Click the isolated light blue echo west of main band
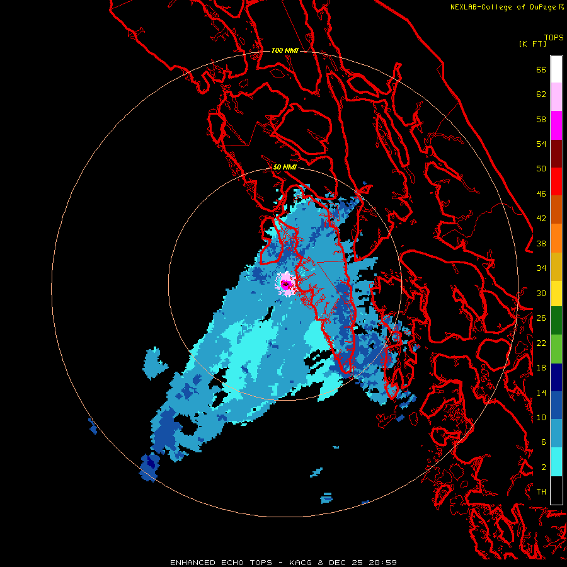567x567 pixels. (155, 363)
